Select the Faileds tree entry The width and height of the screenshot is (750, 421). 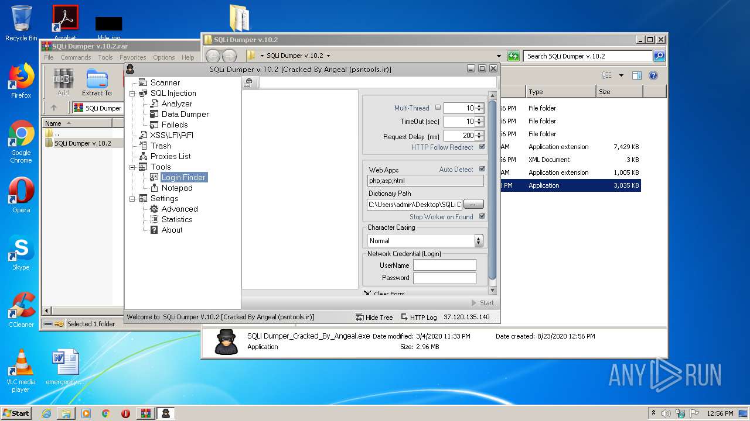(174, 125)
